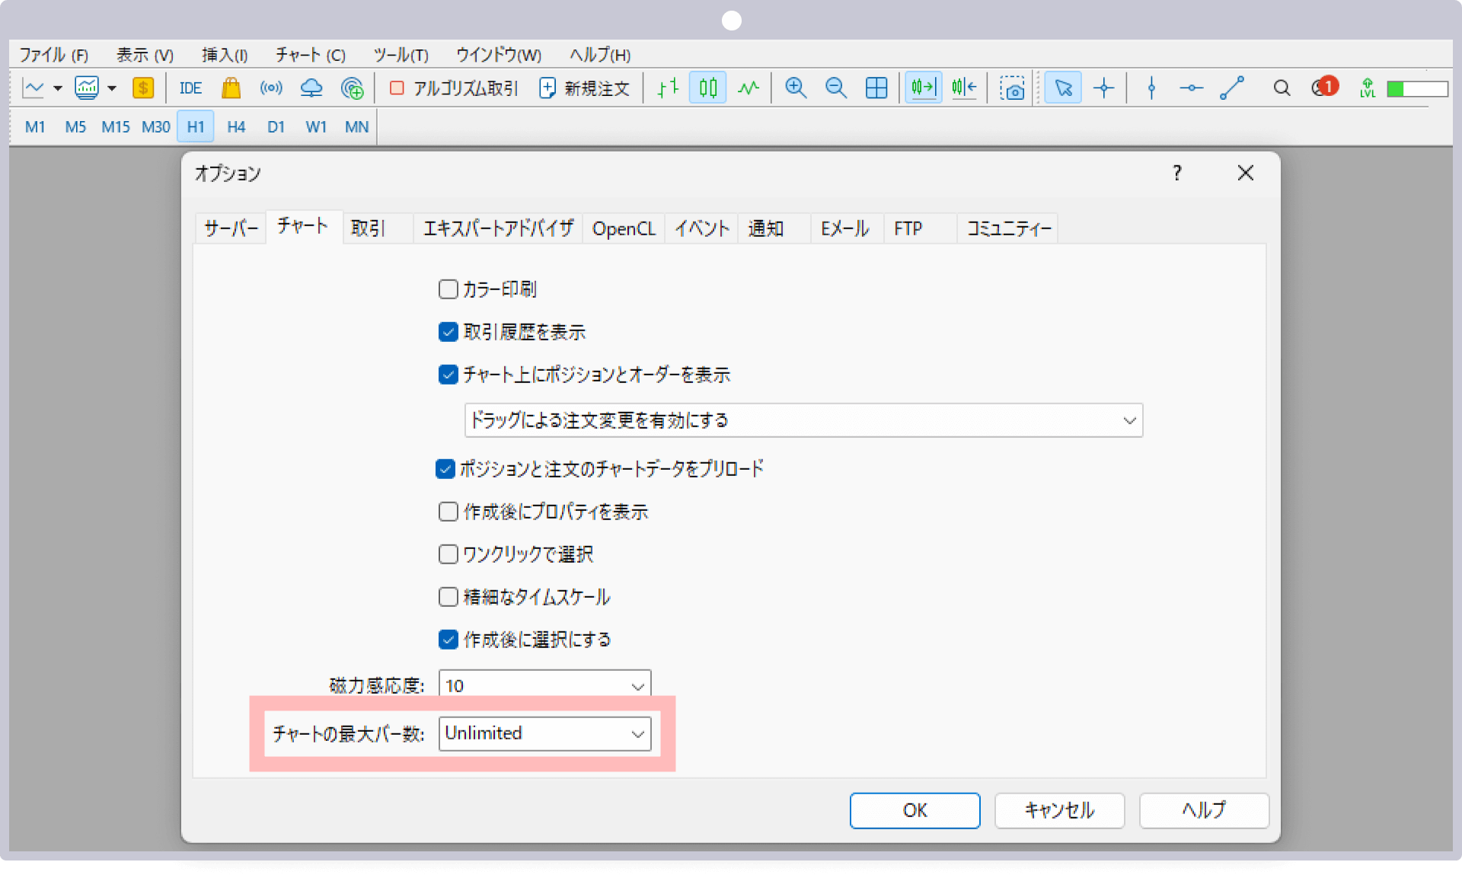This screenshot has width=1462, height=878.
Task: Toggle chart shift icon
Action: coord(964,88)
